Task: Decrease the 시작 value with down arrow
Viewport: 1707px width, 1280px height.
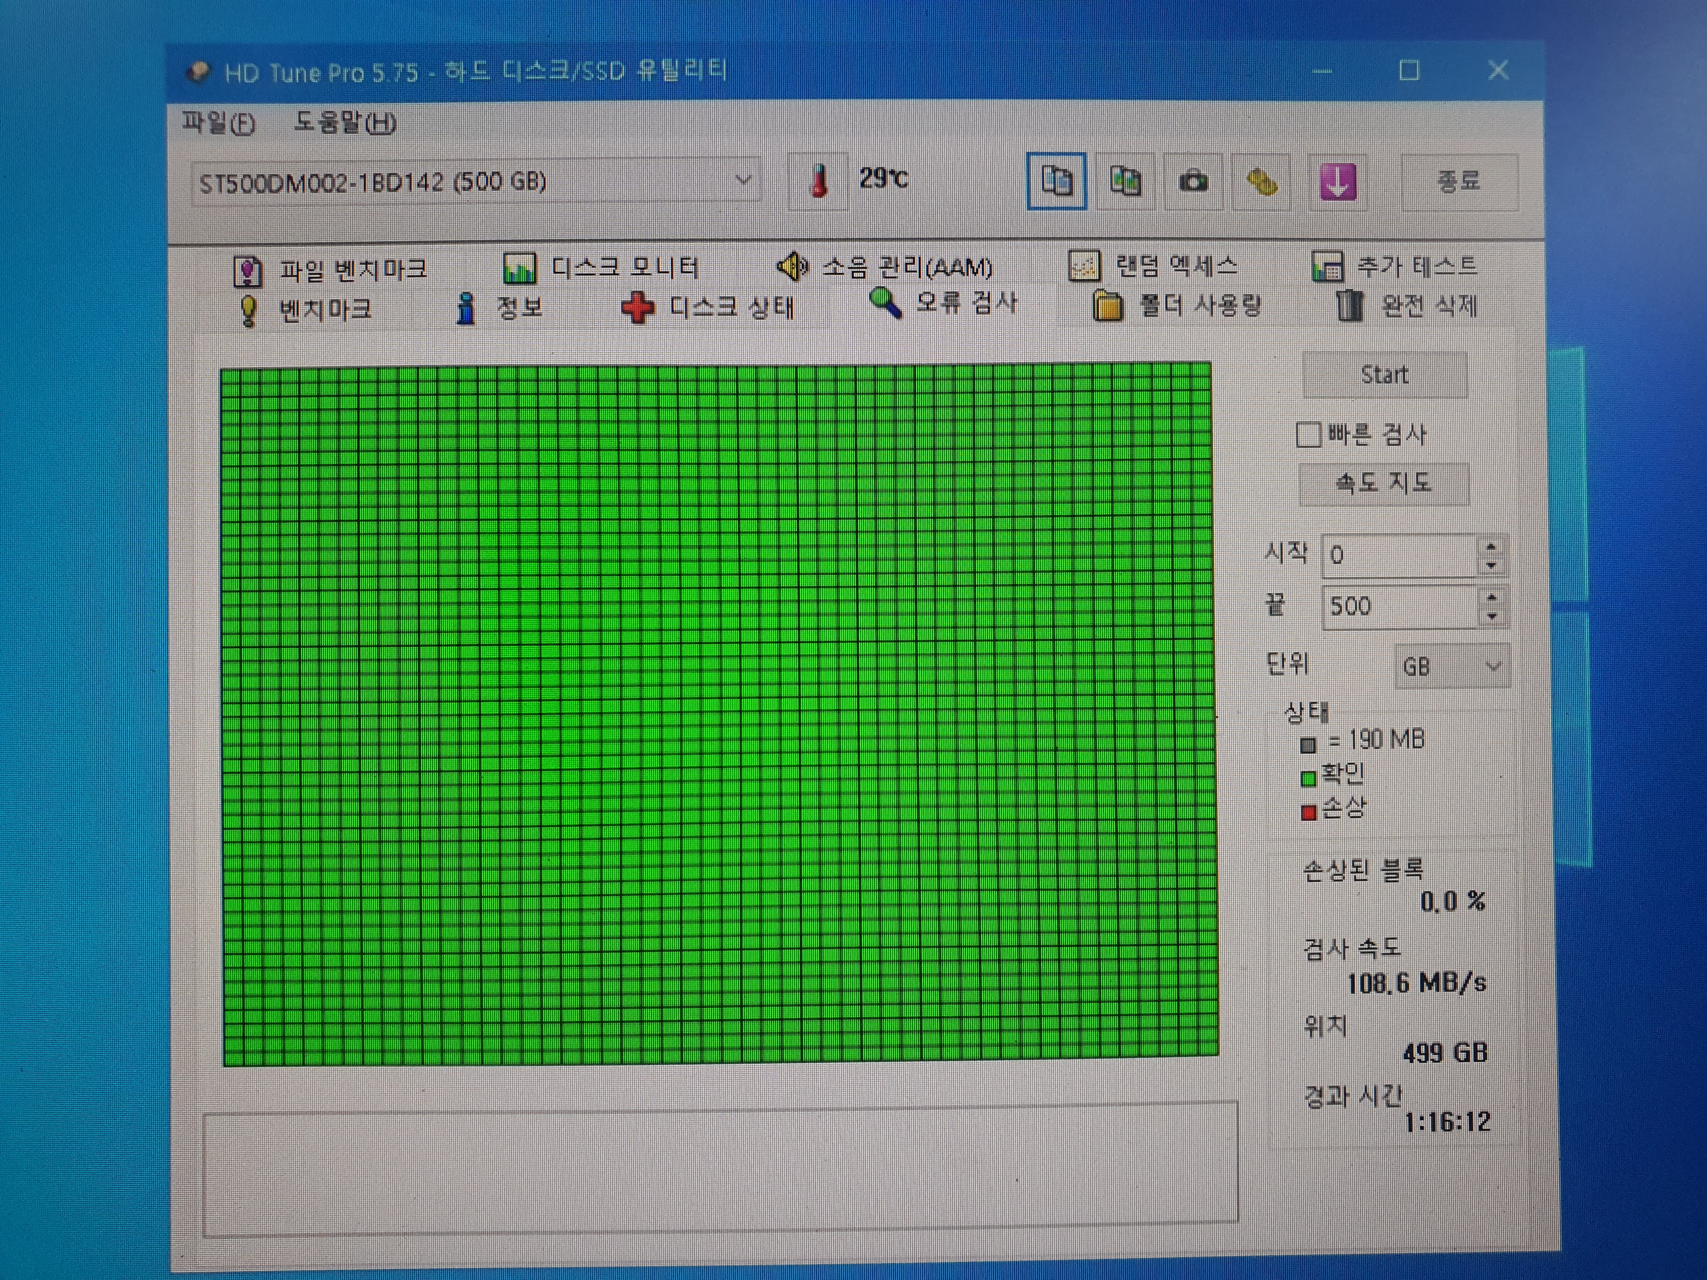Action: point(1491,566)
